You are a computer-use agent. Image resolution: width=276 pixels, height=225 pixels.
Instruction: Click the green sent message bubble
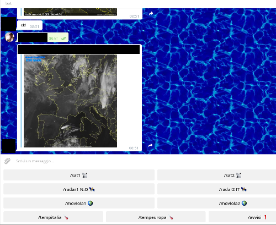click(43, 37)
